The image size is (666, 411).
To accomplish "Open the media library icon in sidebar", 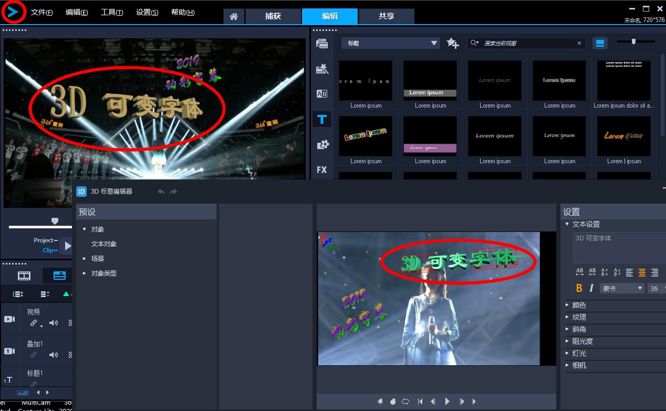I will [x=322, y=44].
